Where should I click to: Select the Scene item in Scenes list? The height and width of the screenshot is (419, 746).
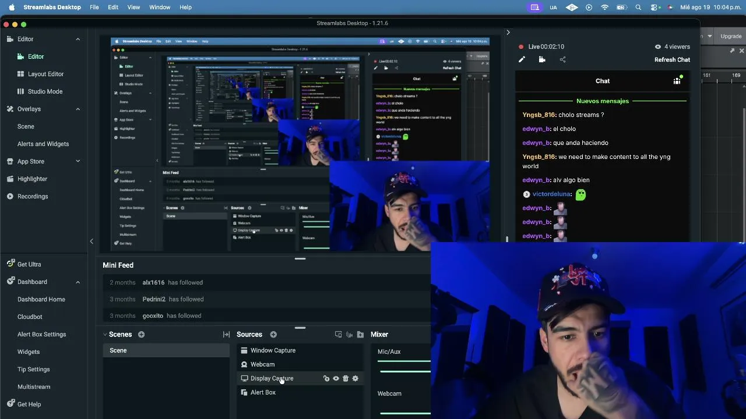(x=167, y=350)
